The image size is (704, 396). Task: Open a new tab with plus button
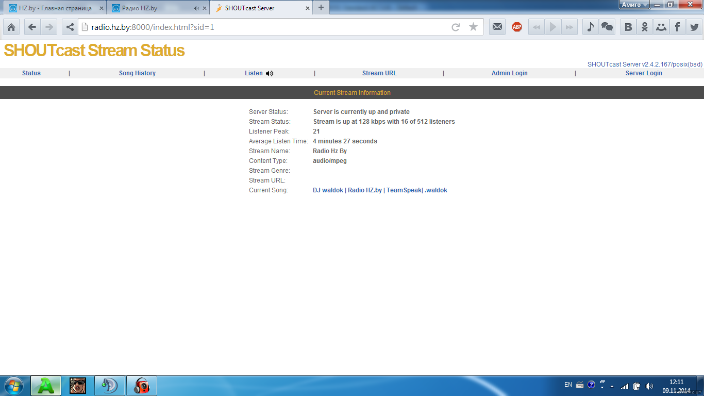tap(321, 8)
